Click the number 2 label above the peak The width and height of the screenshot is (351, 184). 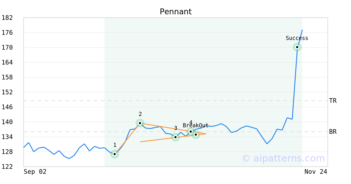140,114
